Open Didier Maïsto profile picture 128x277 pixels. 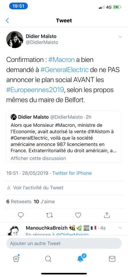(x=15, y=40)
